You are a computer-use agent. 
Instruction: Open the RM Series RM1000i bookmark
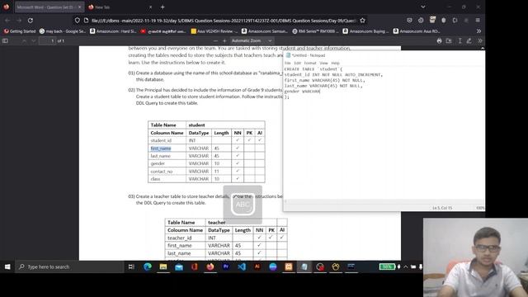click(x=315, y=31)
